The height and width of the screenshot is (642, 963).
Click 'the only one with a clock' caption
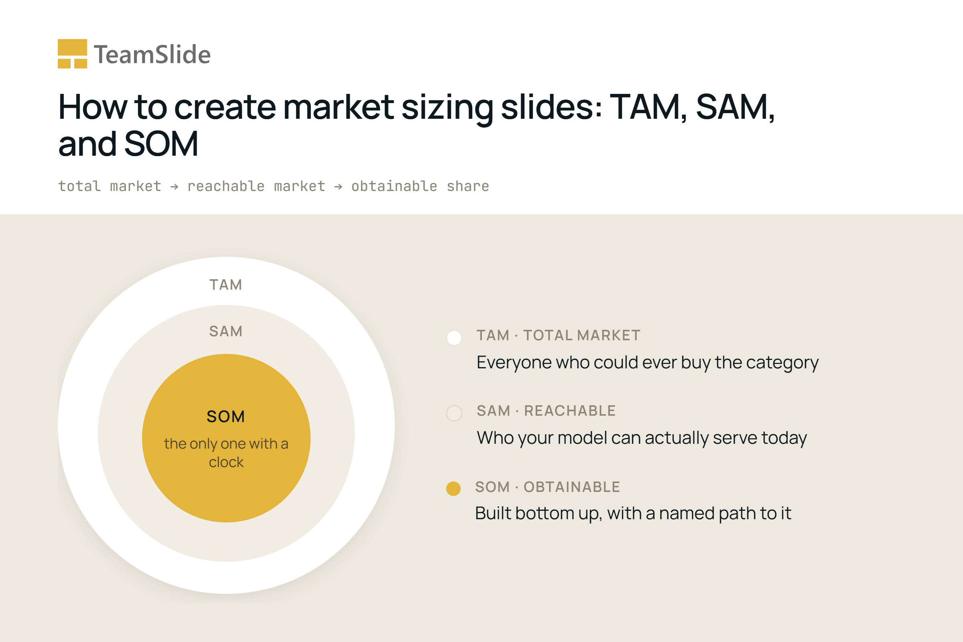pyautogui.click(x=226, y=453)
